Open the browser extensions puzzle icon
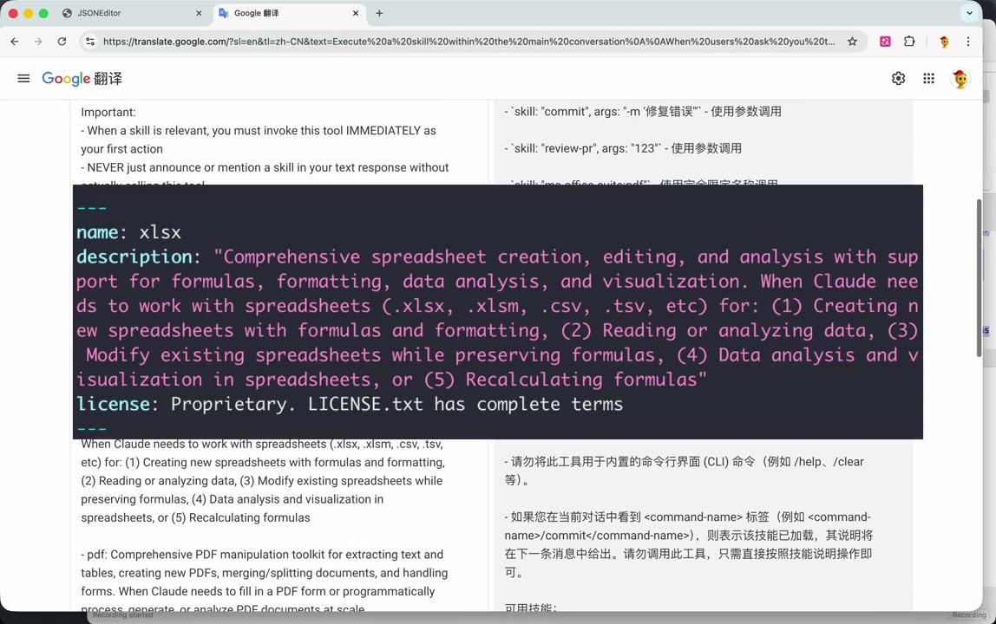 click(909, 42)
